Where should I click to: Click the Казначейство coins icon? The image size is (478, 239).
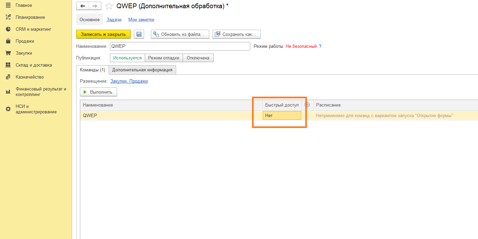pos(8,77)
